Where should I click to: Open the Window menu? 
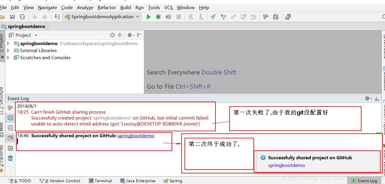point(186,8)
